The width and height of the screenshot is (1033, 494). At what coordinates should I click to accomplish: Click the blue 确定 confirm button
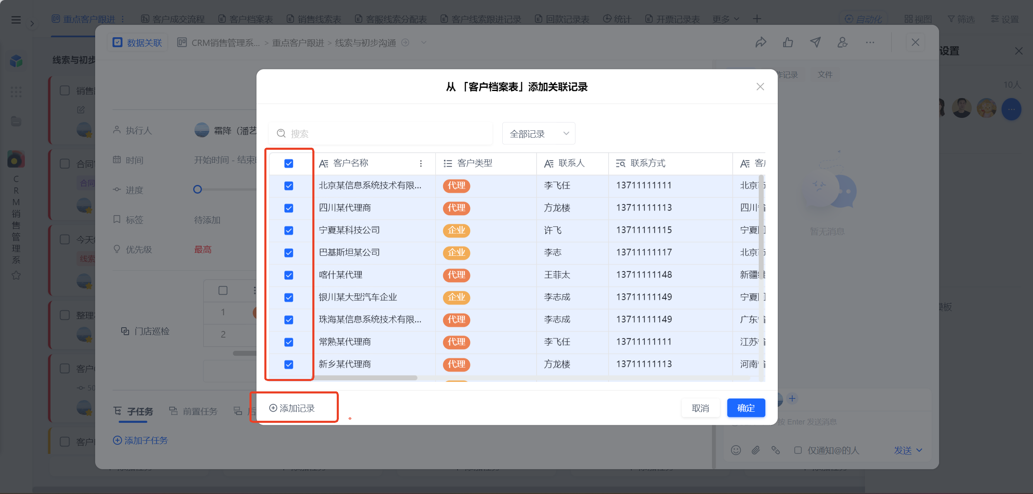tap(746, 408)
